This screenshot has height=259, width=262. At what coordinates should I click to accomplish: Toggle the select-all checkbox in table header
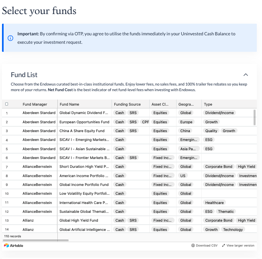click(x=7, y=104)
